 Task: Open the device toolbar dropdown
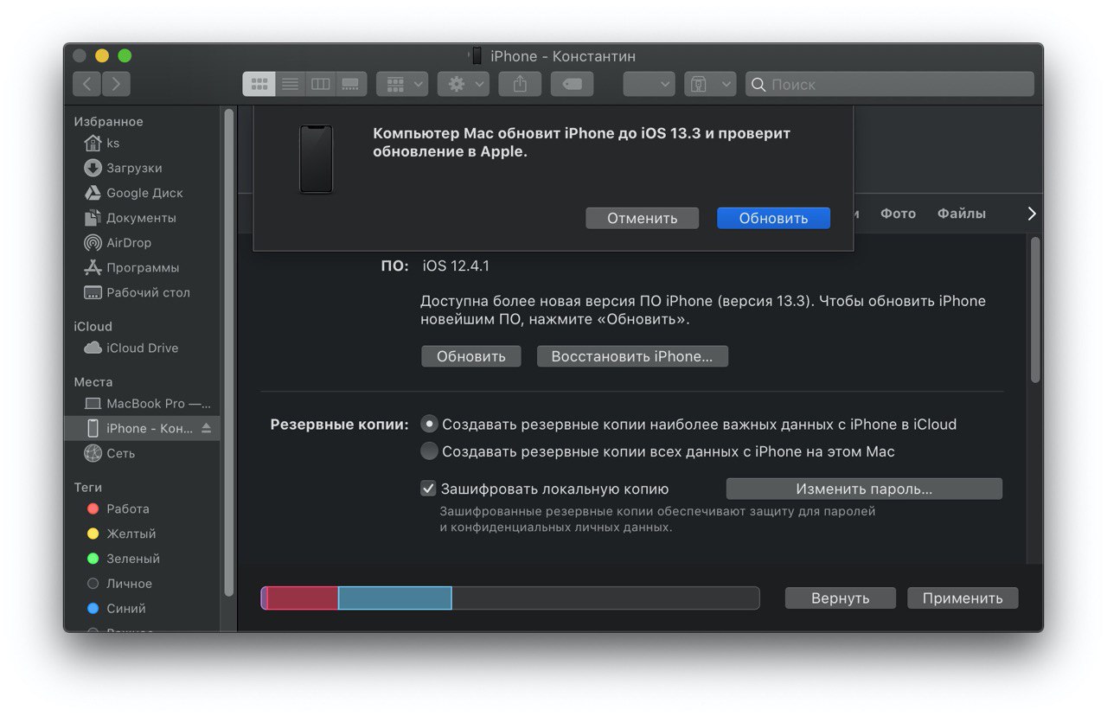710,84
